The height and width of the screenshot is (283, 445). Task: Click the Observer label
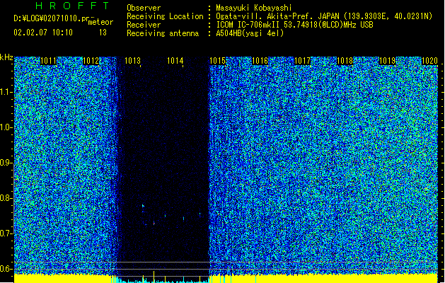click(144, 8)
